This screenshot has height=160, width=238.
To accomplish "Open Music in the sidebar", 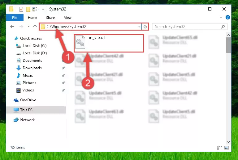I will (28, 75).
